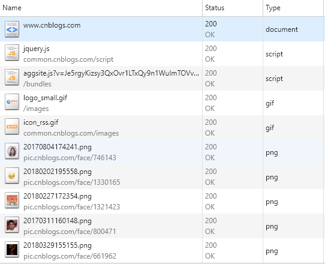
Task: Click the JS icon beside the aggsite.js request
Action: (x=12, y=77)
